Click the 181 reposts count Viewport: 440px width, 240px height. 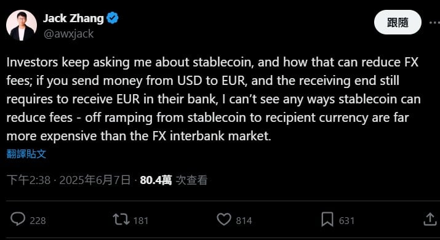point(140,221)
